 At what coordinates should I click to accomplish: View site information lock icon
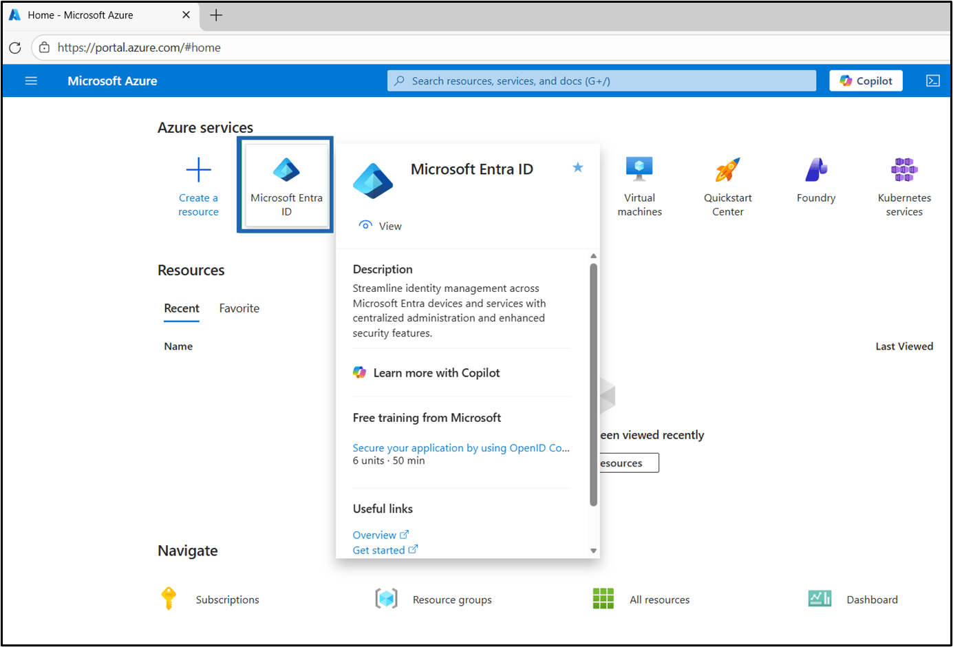coord(44,47)
